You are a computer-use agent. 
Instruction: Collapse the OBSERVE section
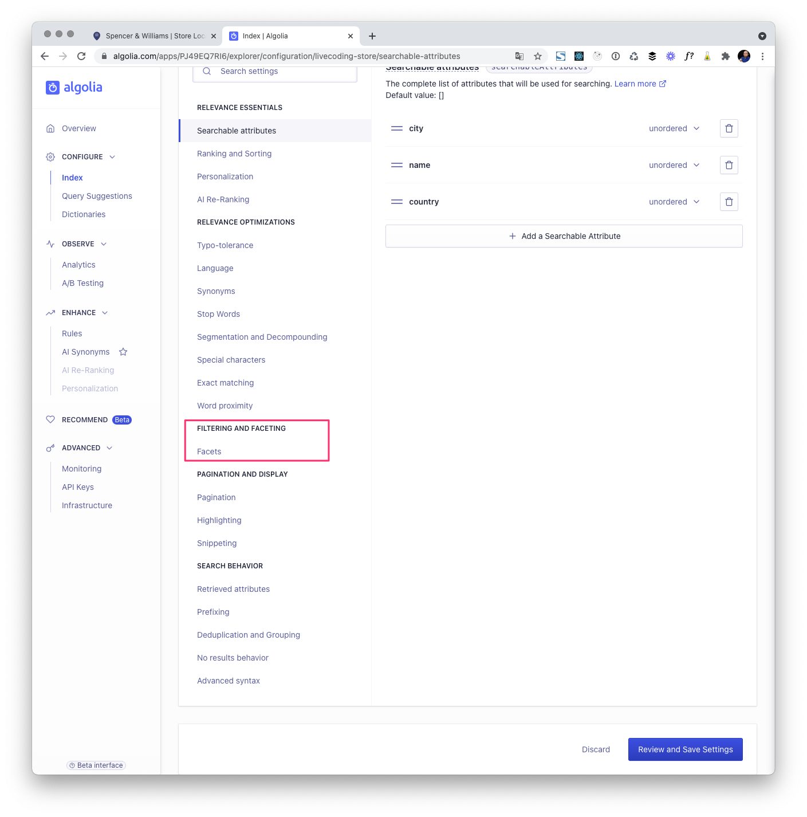coord(104,244)
